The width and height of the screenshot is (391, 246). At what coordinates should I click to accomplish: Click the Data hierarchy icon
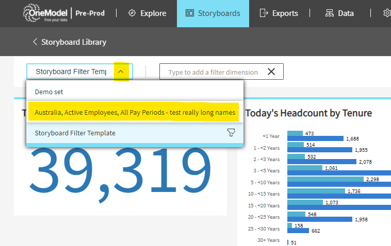(330, 13)
